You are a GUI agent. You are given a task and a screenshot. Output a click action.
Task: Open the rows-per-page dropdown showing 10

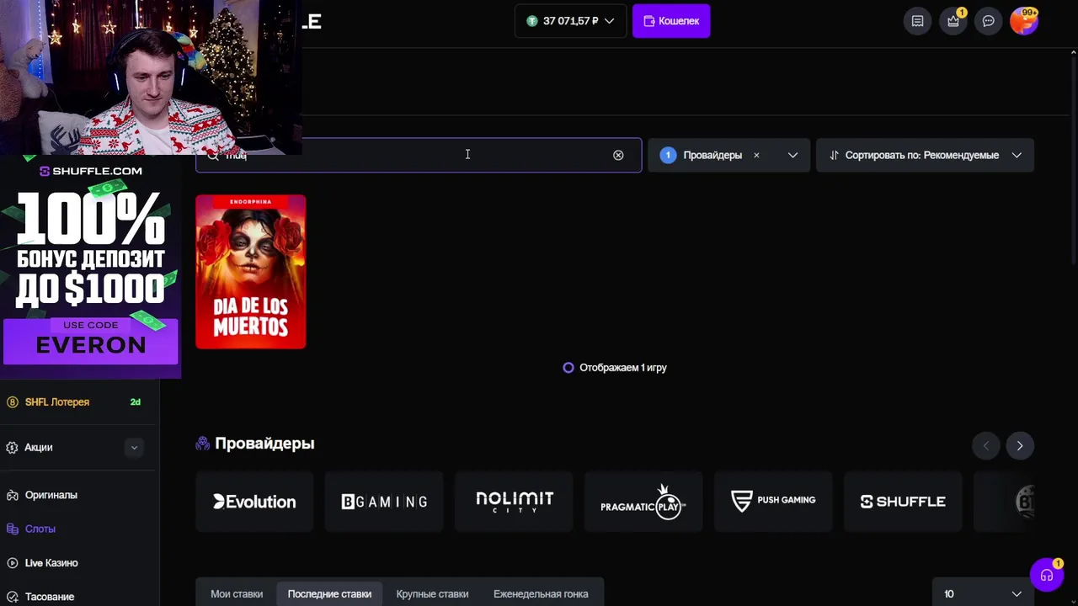pos(983,593)
